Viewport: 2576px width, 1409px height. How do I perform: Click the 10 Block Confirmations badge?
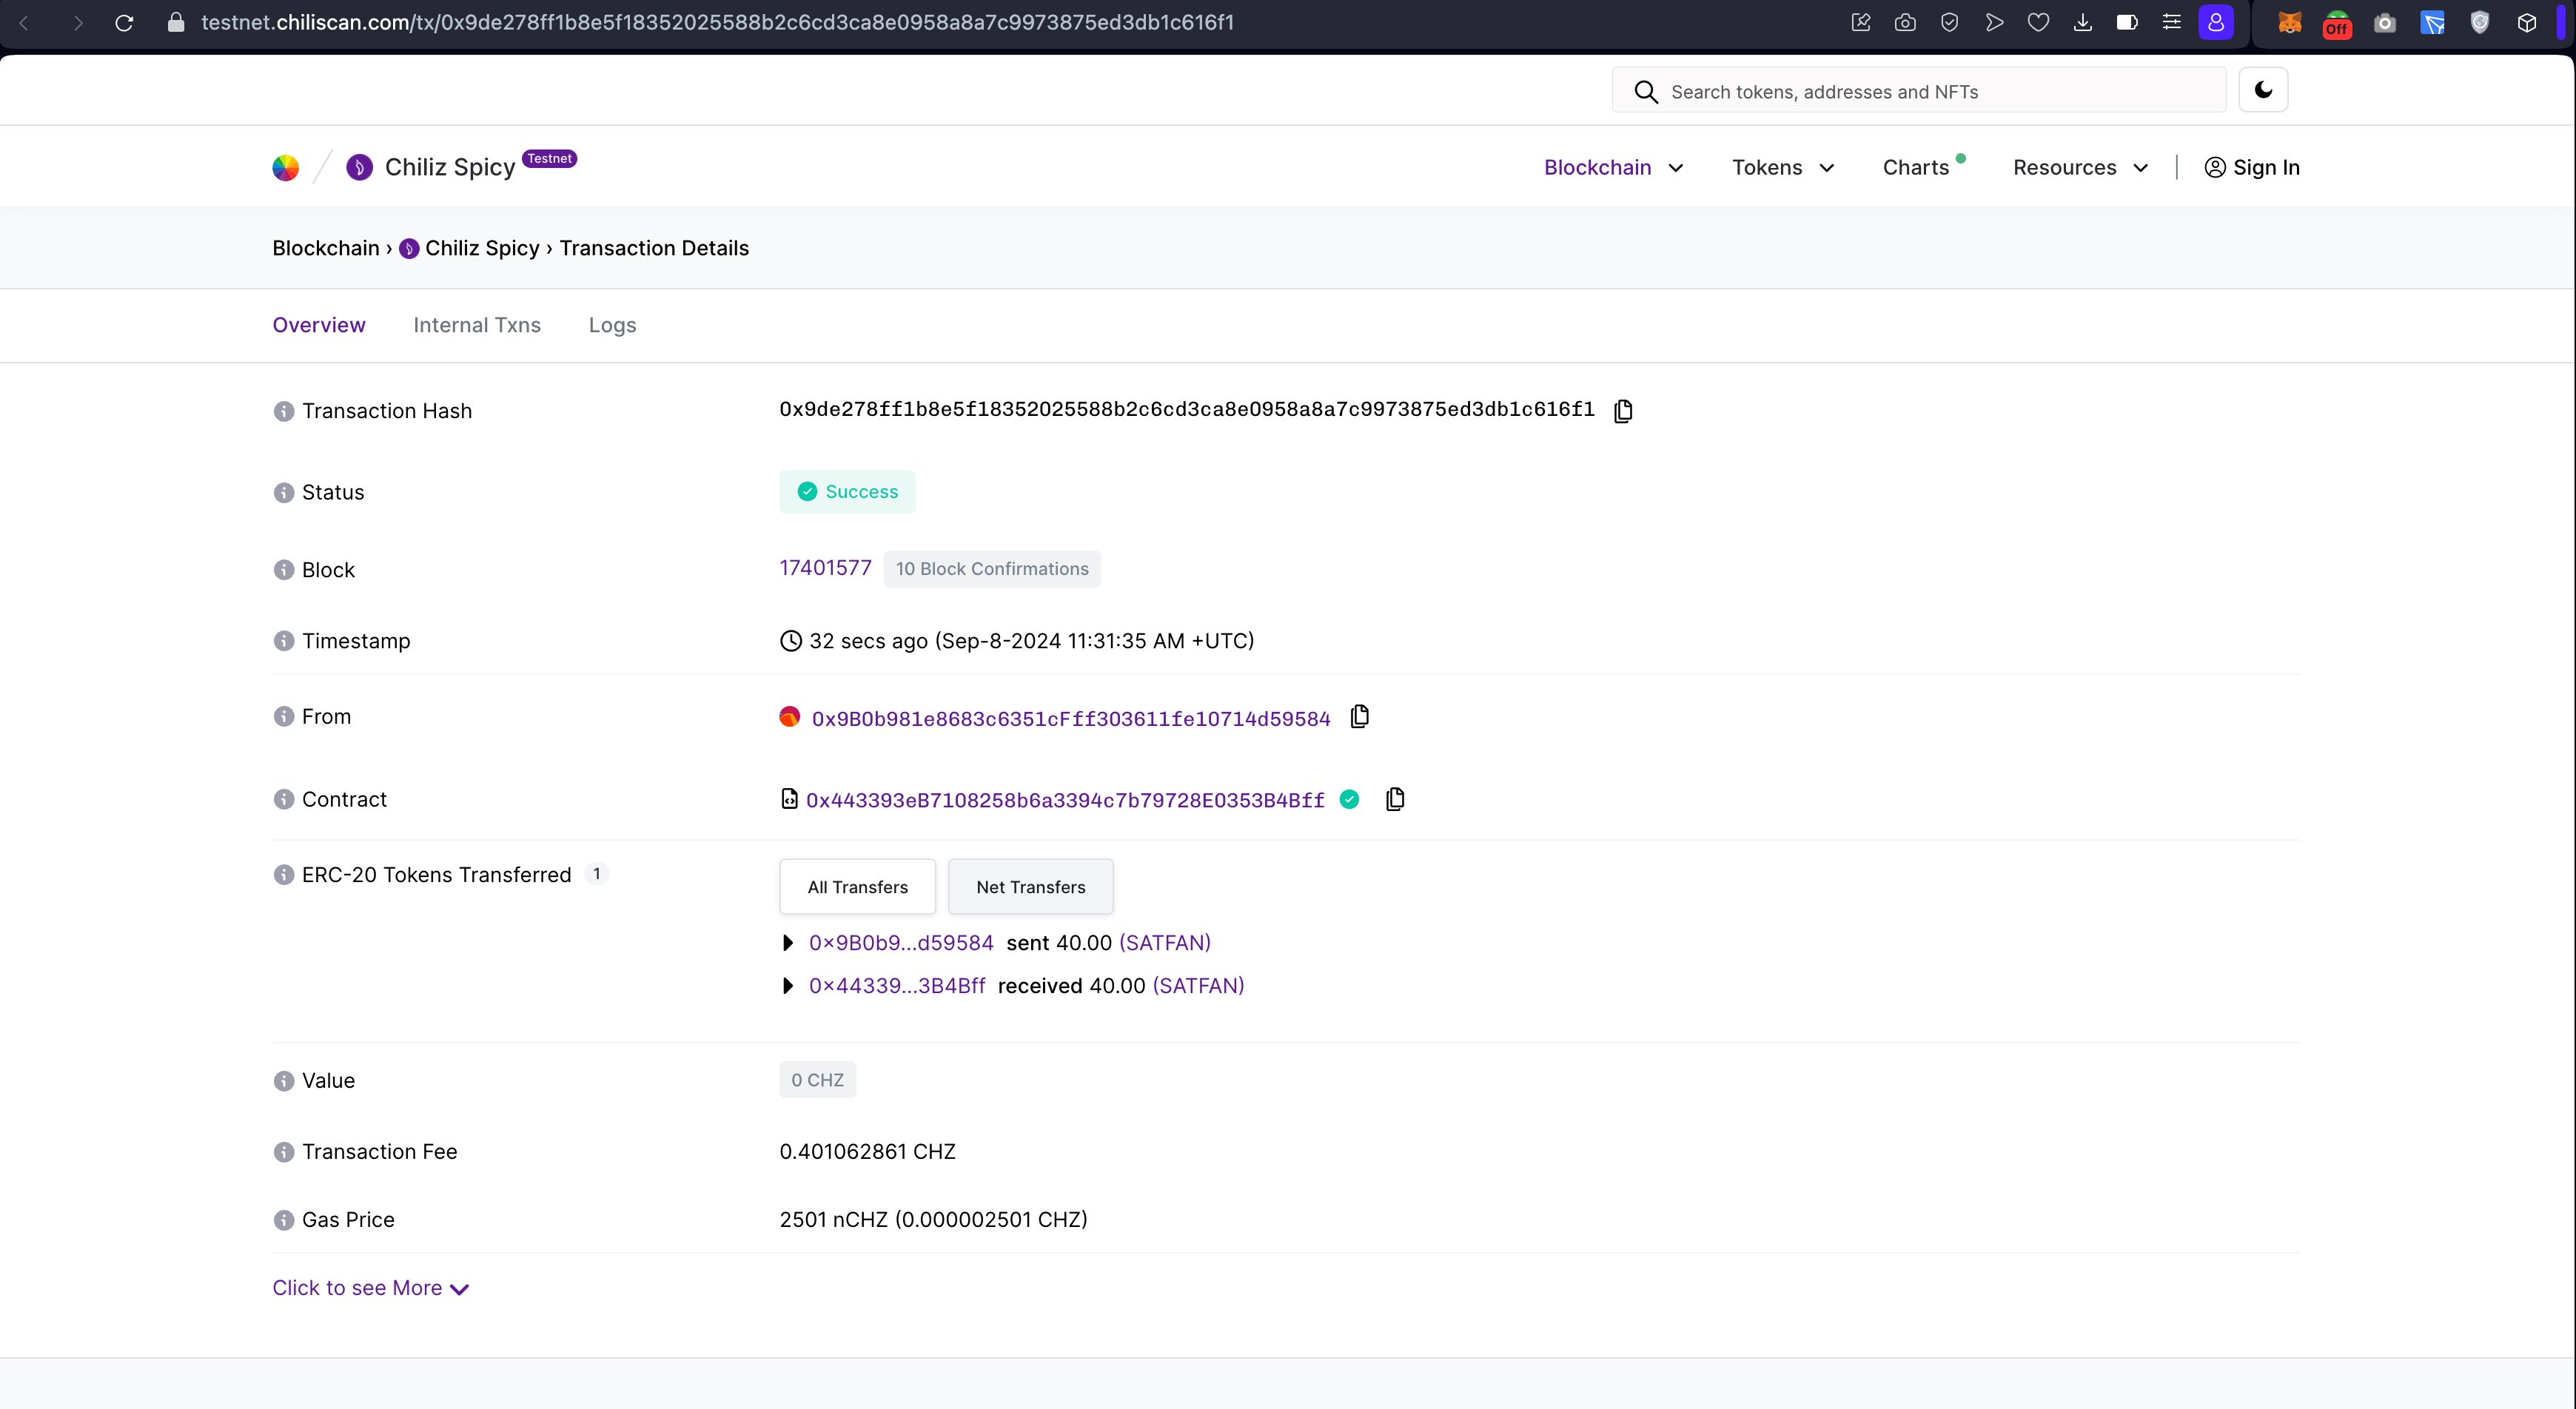992,569
